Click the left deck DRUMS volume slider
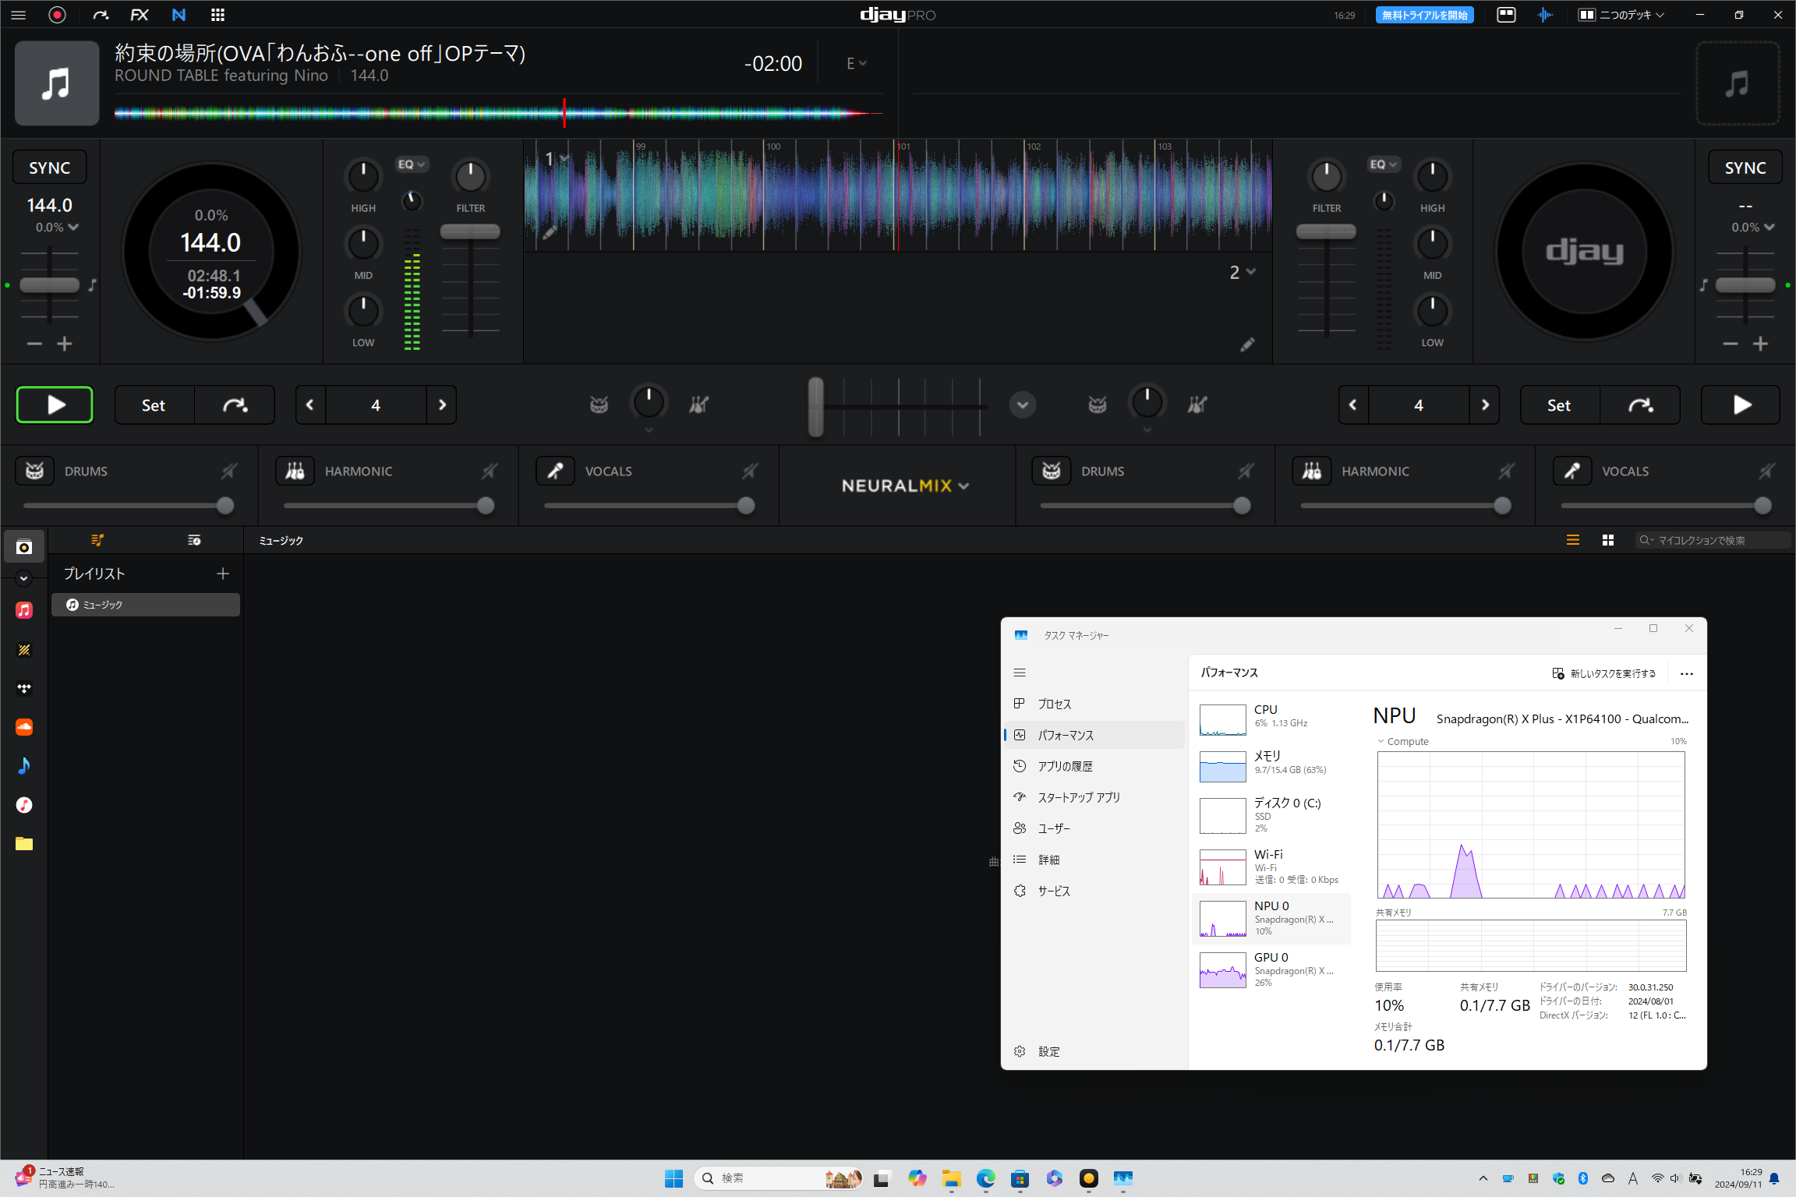 pos(125,506)
